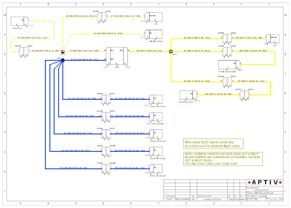Image resolution: width=291 pixels, height=208 pixels.
Task: Click the APTIV logo in title block
Action: pos(265,182)
